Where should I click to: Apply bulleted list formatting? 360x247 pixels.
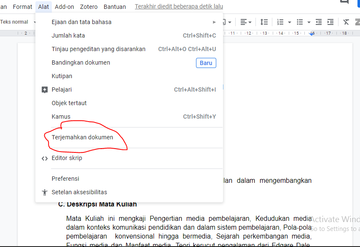point(300,22)
